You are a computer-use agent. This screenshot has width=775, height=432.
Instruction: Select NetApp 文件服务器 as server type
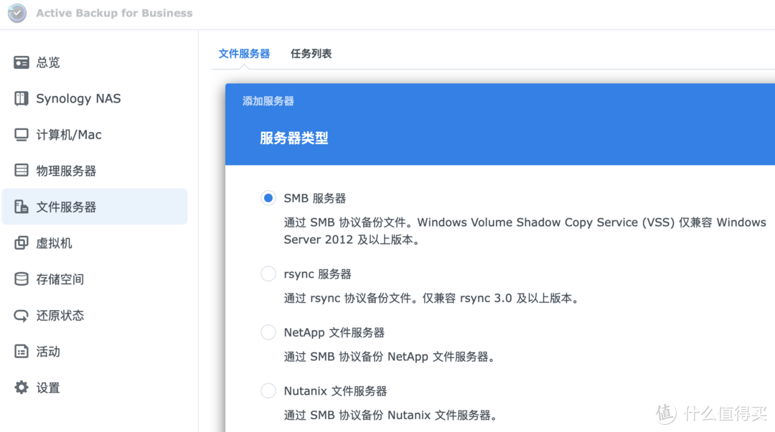tap(268, 332)
